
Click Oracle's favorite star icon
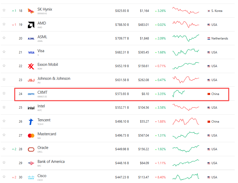pyautogui.click(x=4, y=149)
